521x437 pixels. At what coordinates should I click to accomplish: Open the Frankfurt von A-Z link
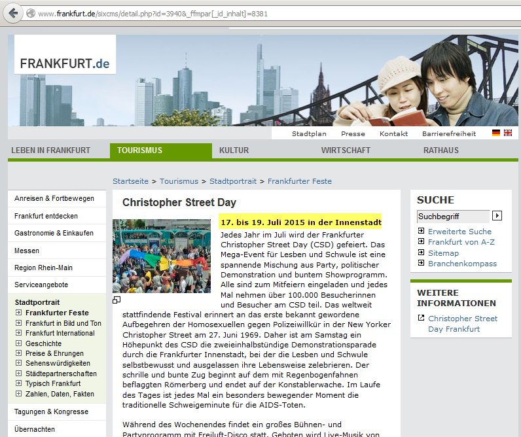point(461,242)
